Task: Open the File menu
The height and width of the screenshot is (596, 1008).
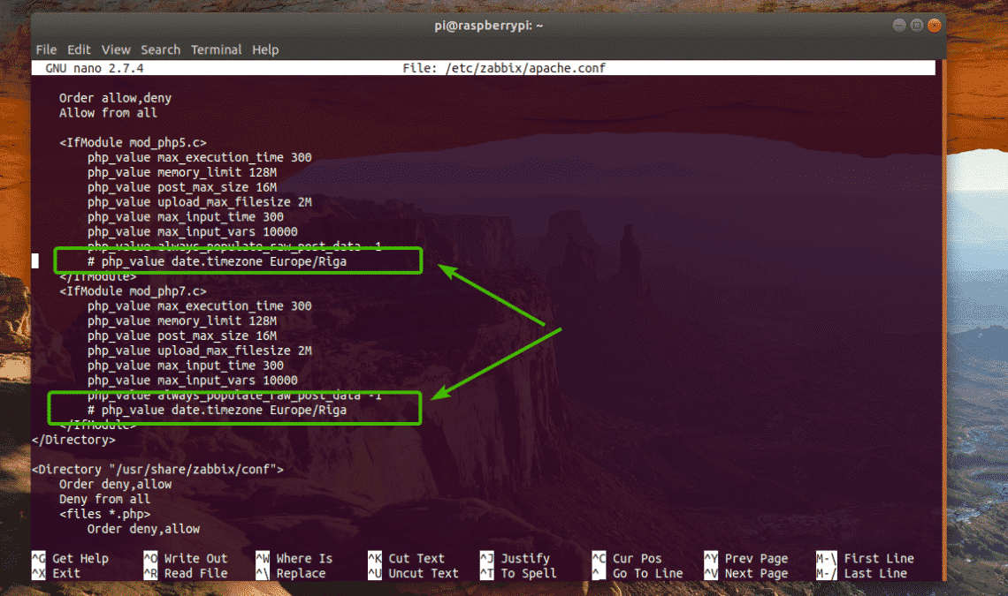Action: (46, 49)
